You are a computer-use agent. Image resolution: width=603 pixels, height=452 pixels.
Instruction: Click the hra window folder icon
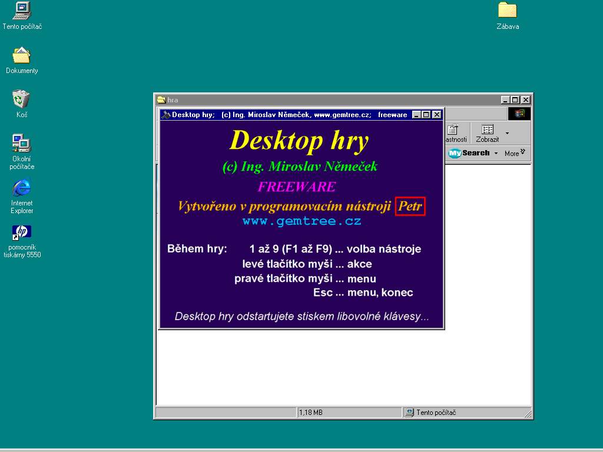tap(161, 100)
